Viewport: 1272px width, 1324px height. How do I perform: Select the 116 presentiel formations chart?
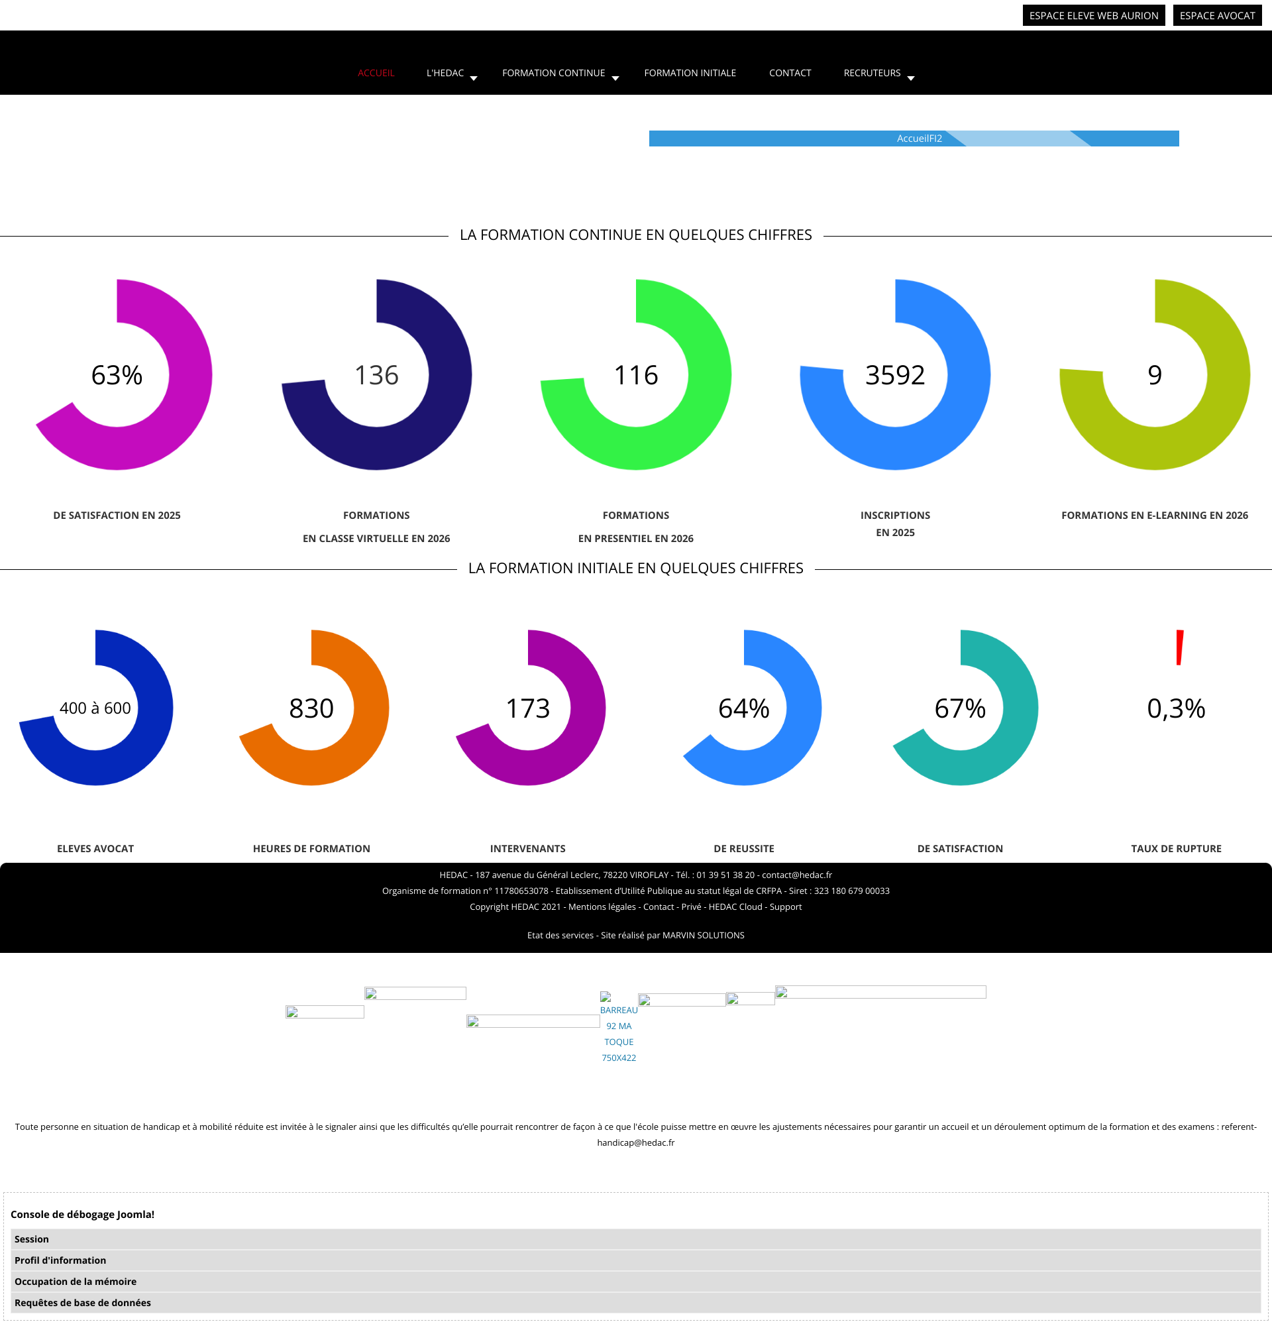[x=635, y=375]
